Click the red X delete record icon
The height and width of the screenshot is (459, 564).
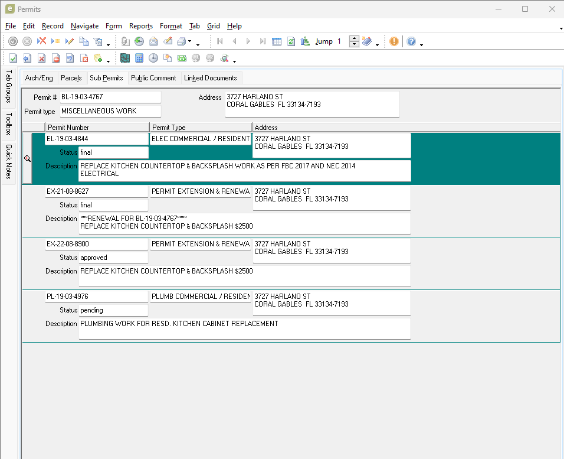[x=41, y=41]
